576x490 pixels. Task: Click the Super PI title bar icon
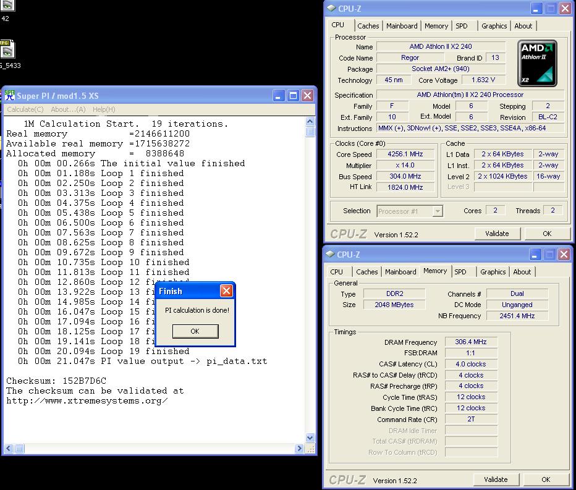pos(9,95)
